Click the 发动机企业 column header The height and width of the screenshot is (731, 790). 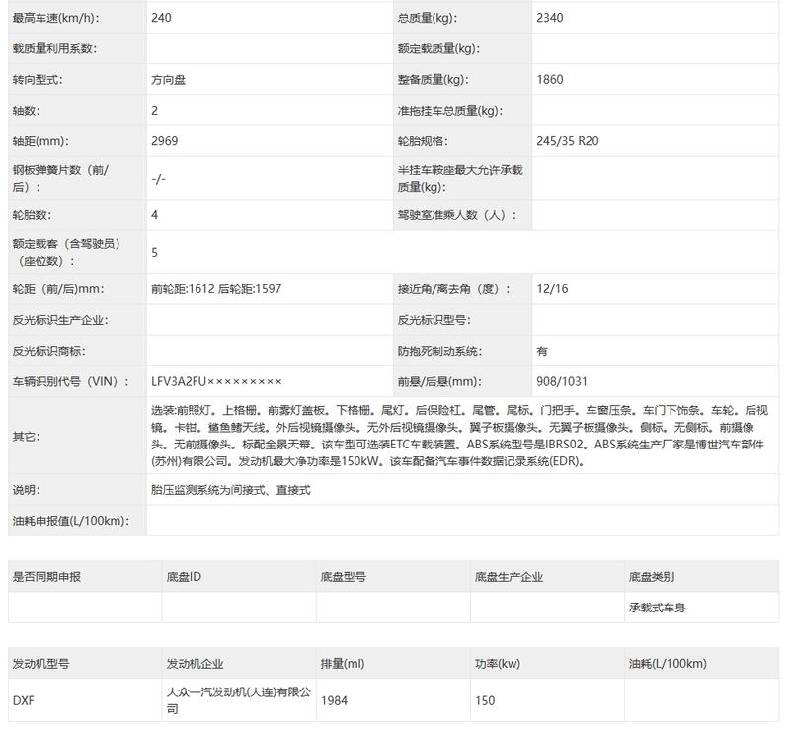(195, 664)
